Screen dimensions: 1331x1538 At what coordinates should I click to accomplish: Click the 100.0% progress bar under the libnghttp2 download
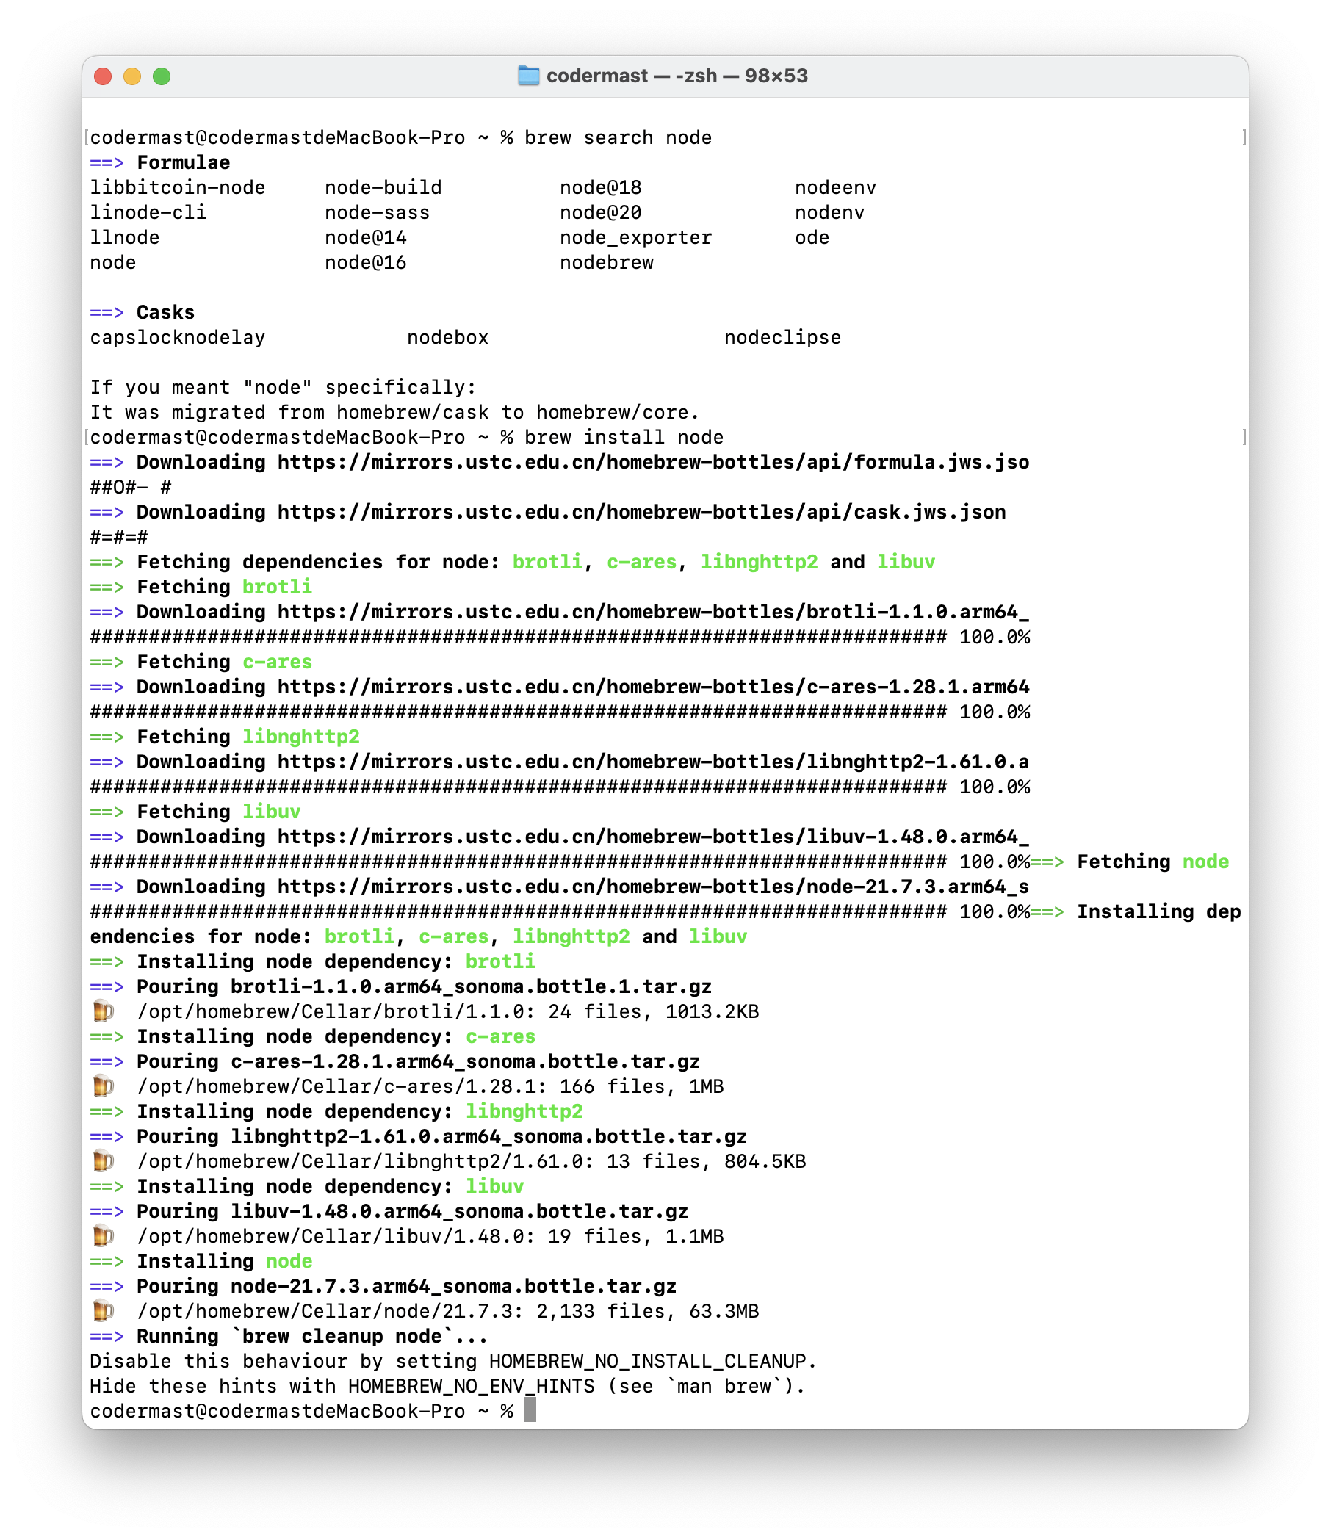[560, 787]
